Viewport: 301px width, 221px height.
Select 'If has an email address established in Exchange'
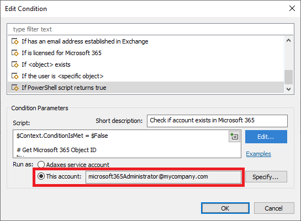tap(146, 41)
